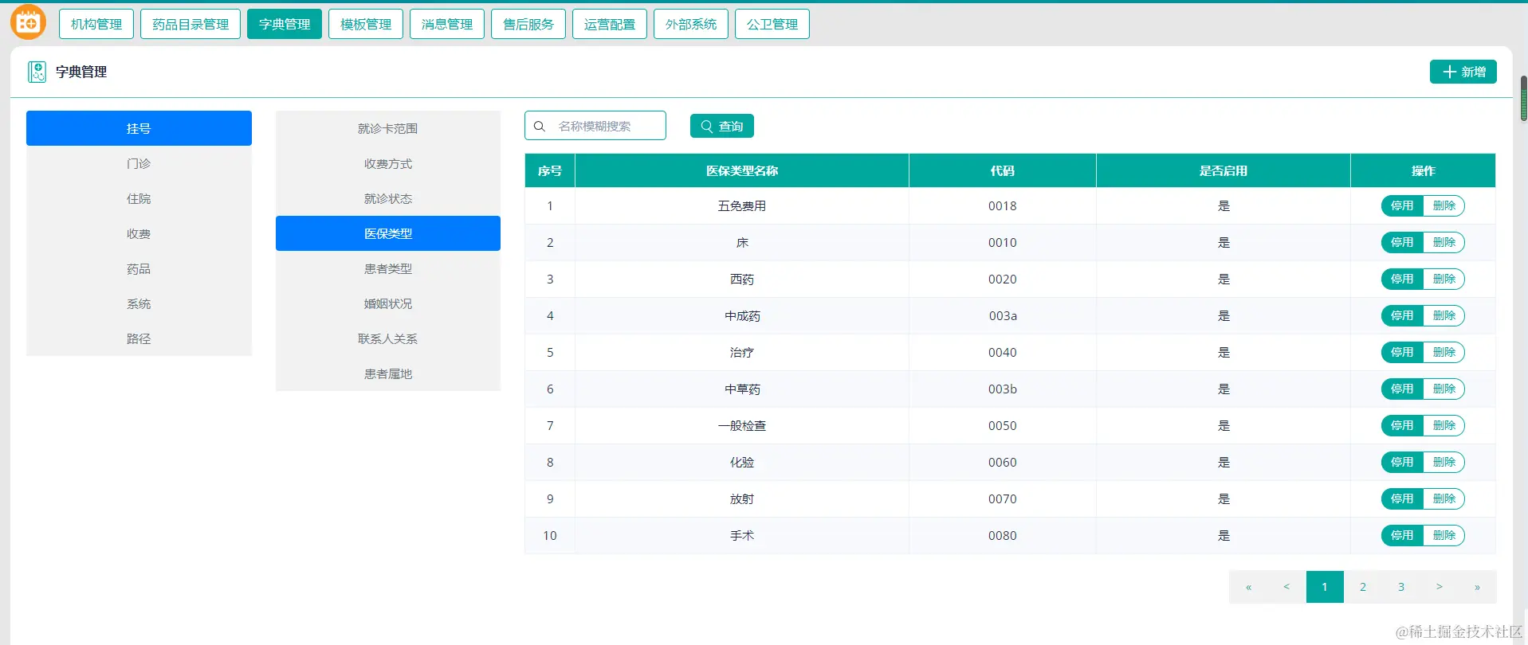Go to next page with > button

click(x=1440, y=587)
